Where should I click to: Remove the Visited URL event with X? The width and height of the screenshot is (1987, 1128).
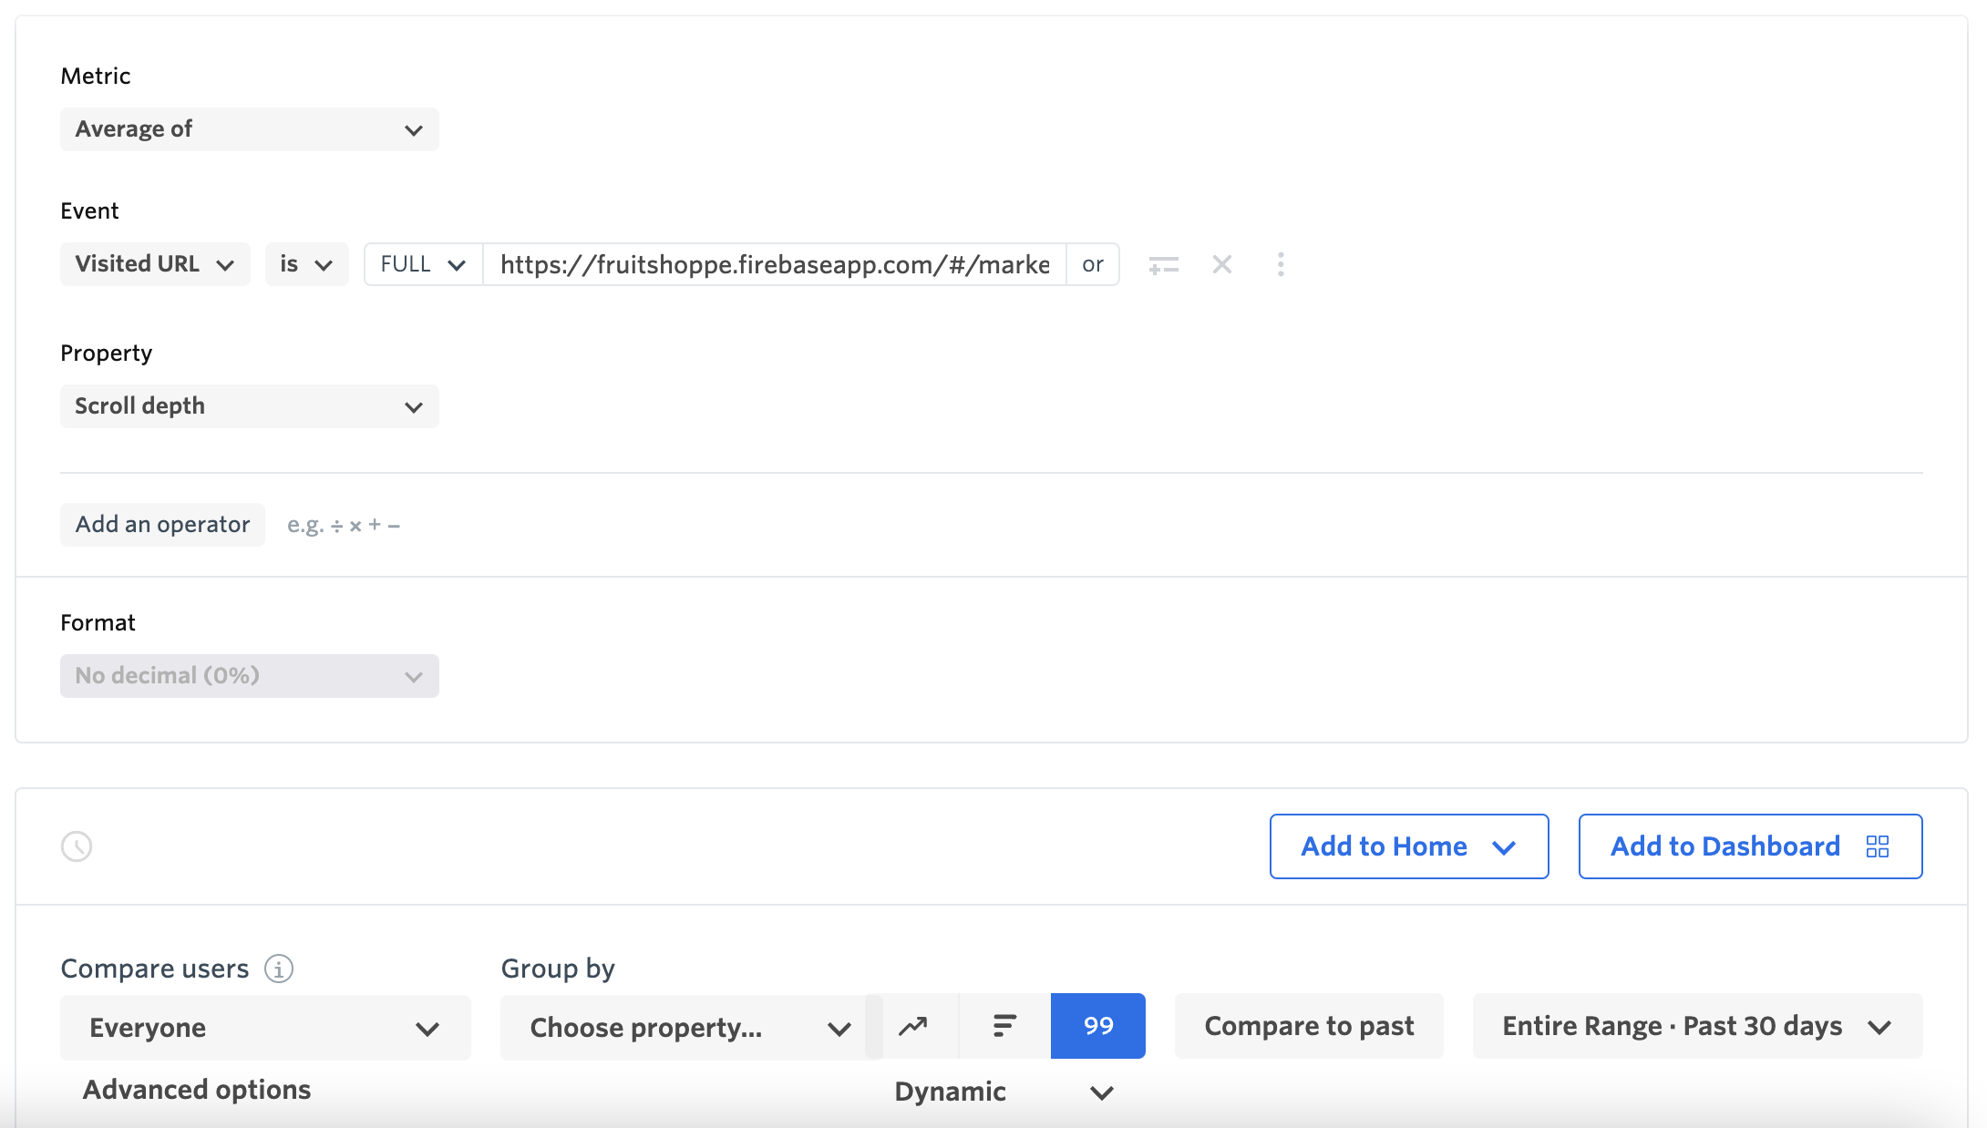click(x=1222, y=265)
